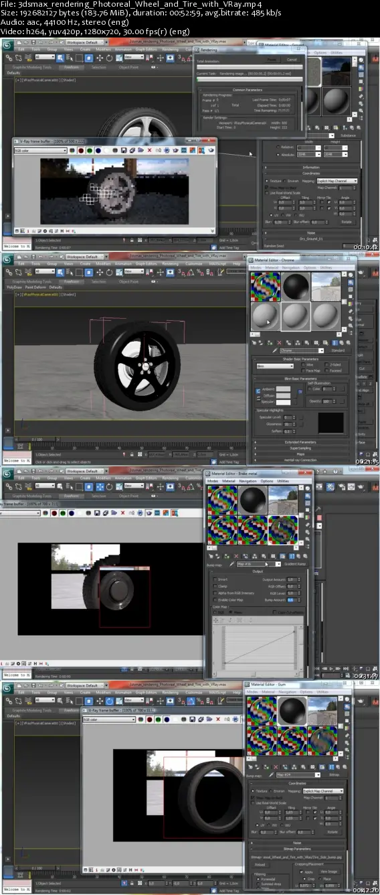Enable Wire checkbox in Chrome Shader Basic Parameters
This screenshot has height=895, width=380.
pos(303,364)
